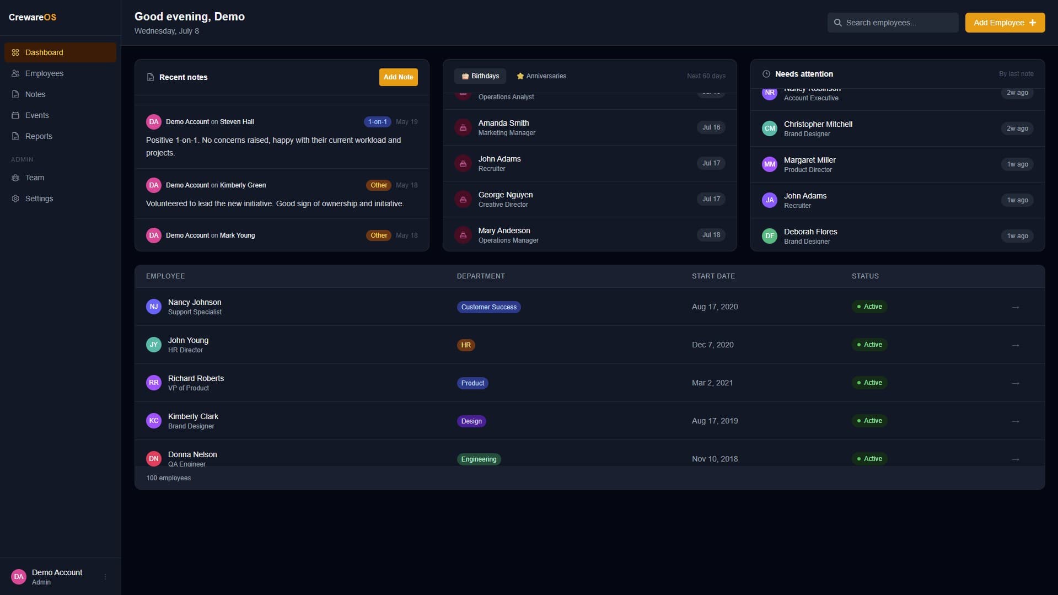Click the Search employees input field

pos(893,23)
